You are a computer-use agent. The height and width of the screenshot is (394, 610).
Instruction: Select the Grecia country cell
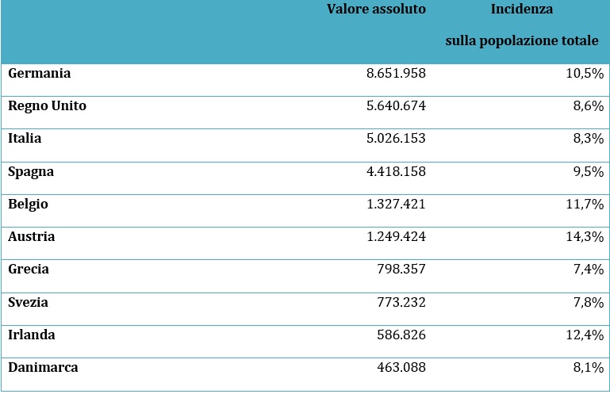29,270
